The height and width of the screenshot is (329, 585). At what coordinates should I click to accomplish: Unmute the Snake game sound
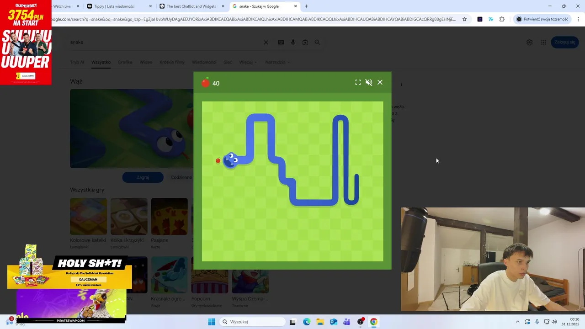(x=369, y=82)
